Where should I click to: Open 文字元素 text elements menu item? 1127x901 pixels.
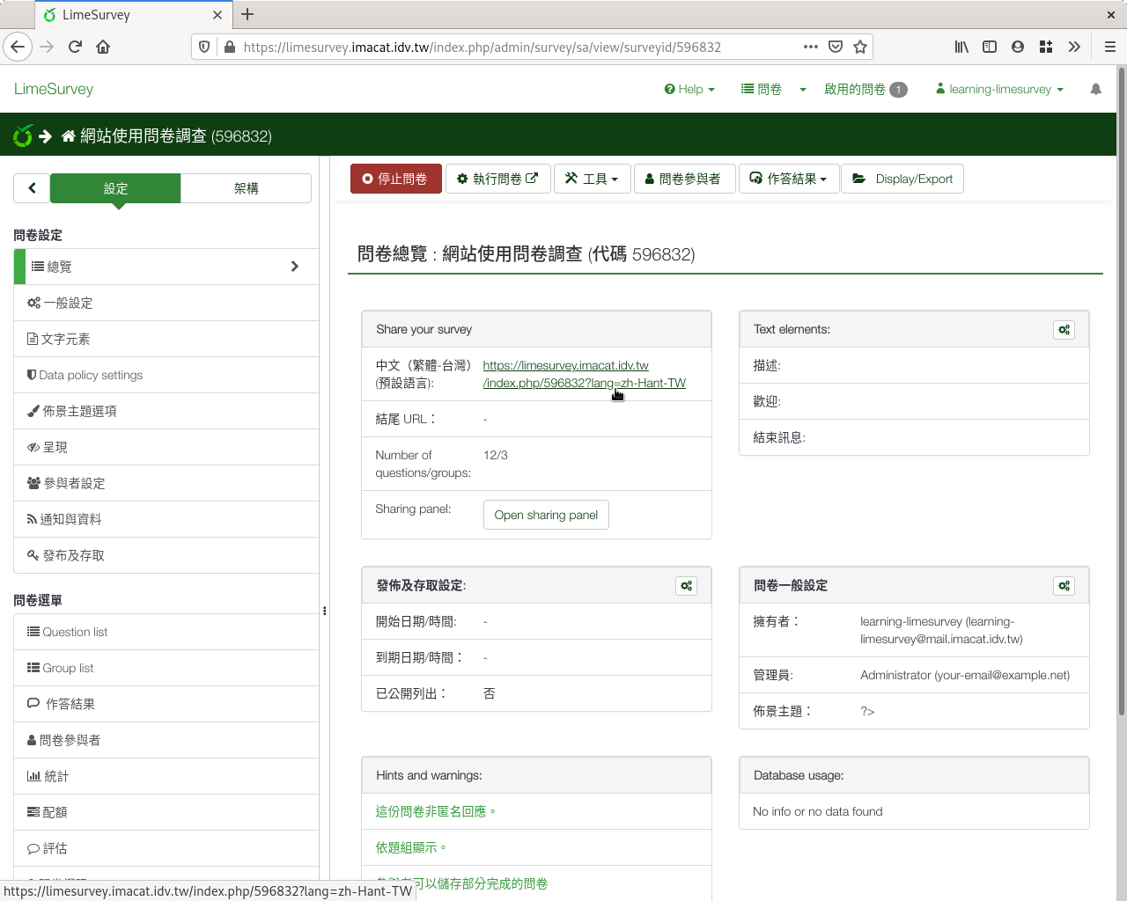[x=166, y=339]
